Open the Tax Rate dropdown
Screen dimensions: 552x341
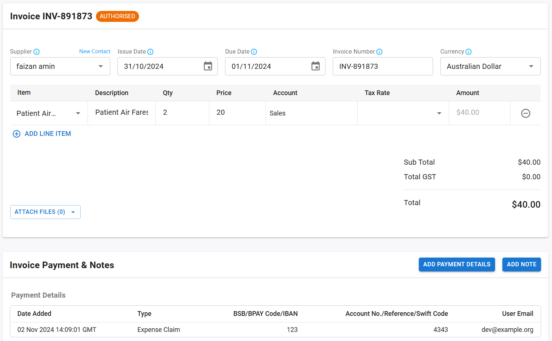pyautogui.click(x=439, y=113)
